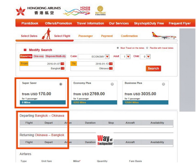
Task: Click the Airfares section heading
Action: point(25,154)
